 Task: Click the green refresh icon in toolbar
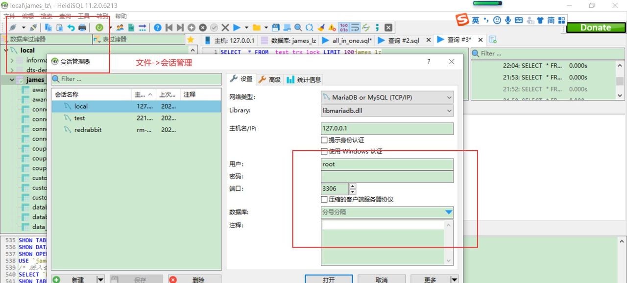click(99, 27)
